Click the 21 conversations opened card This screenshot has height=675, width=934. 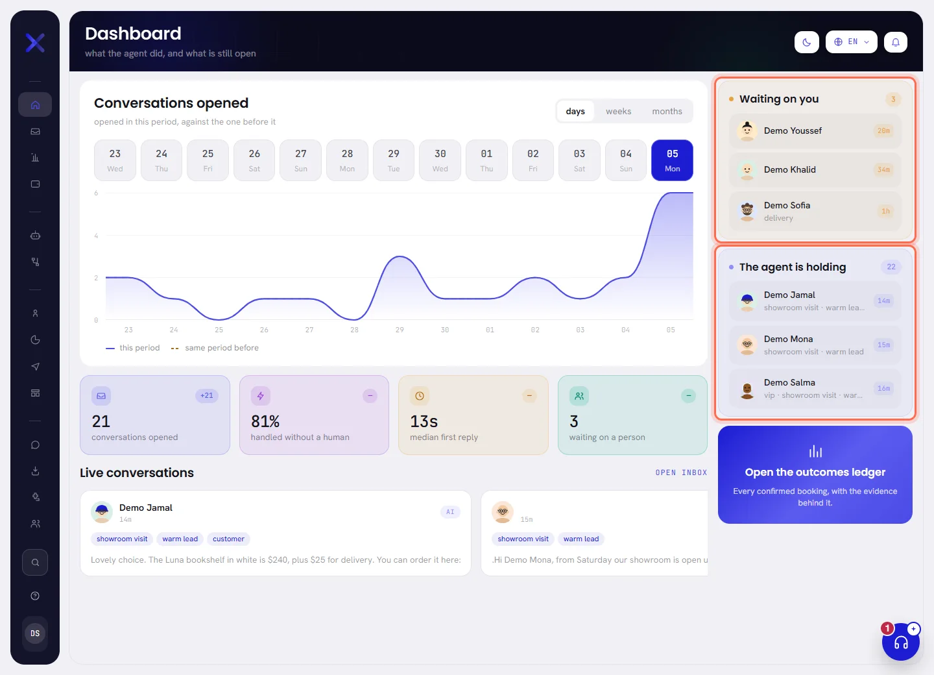[x=155, y=415]
